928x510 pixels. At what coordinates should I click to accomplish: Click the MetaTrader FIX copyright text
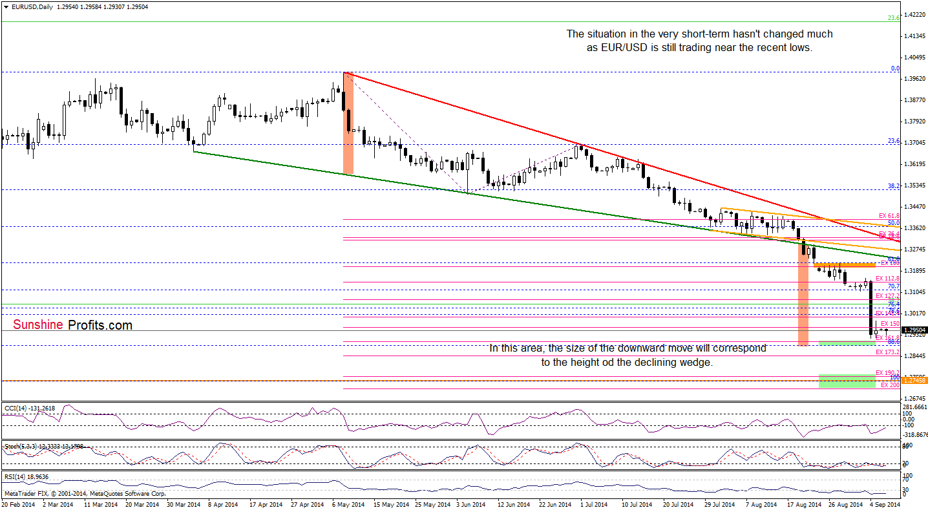pyautogui.click(x=84, y=493)
